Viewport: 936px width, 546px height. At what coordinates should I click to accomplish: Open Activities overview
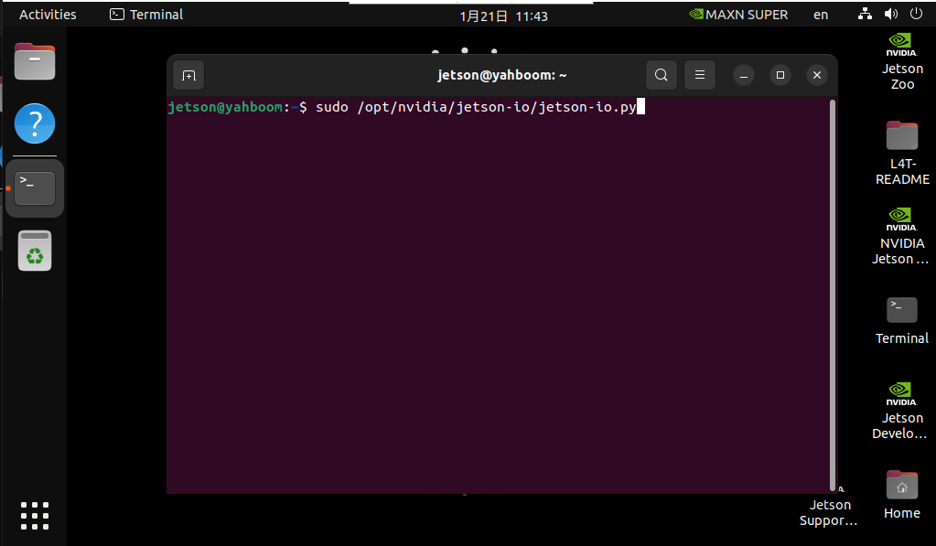tap(48, 15)
